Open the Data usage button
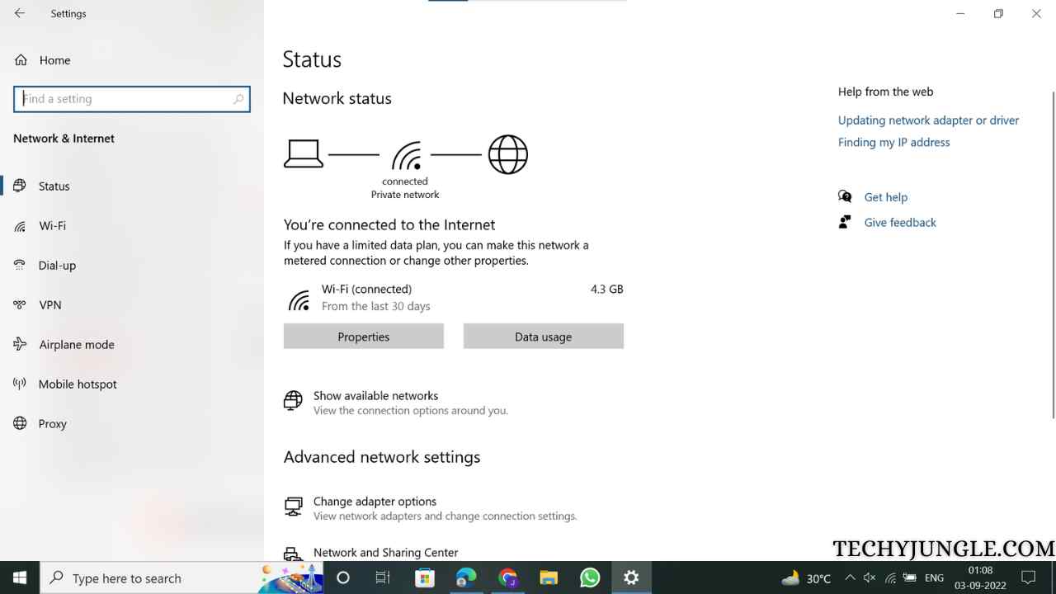Image resolution: width=1056 pixels, height=594 pixels. [544, 337]
